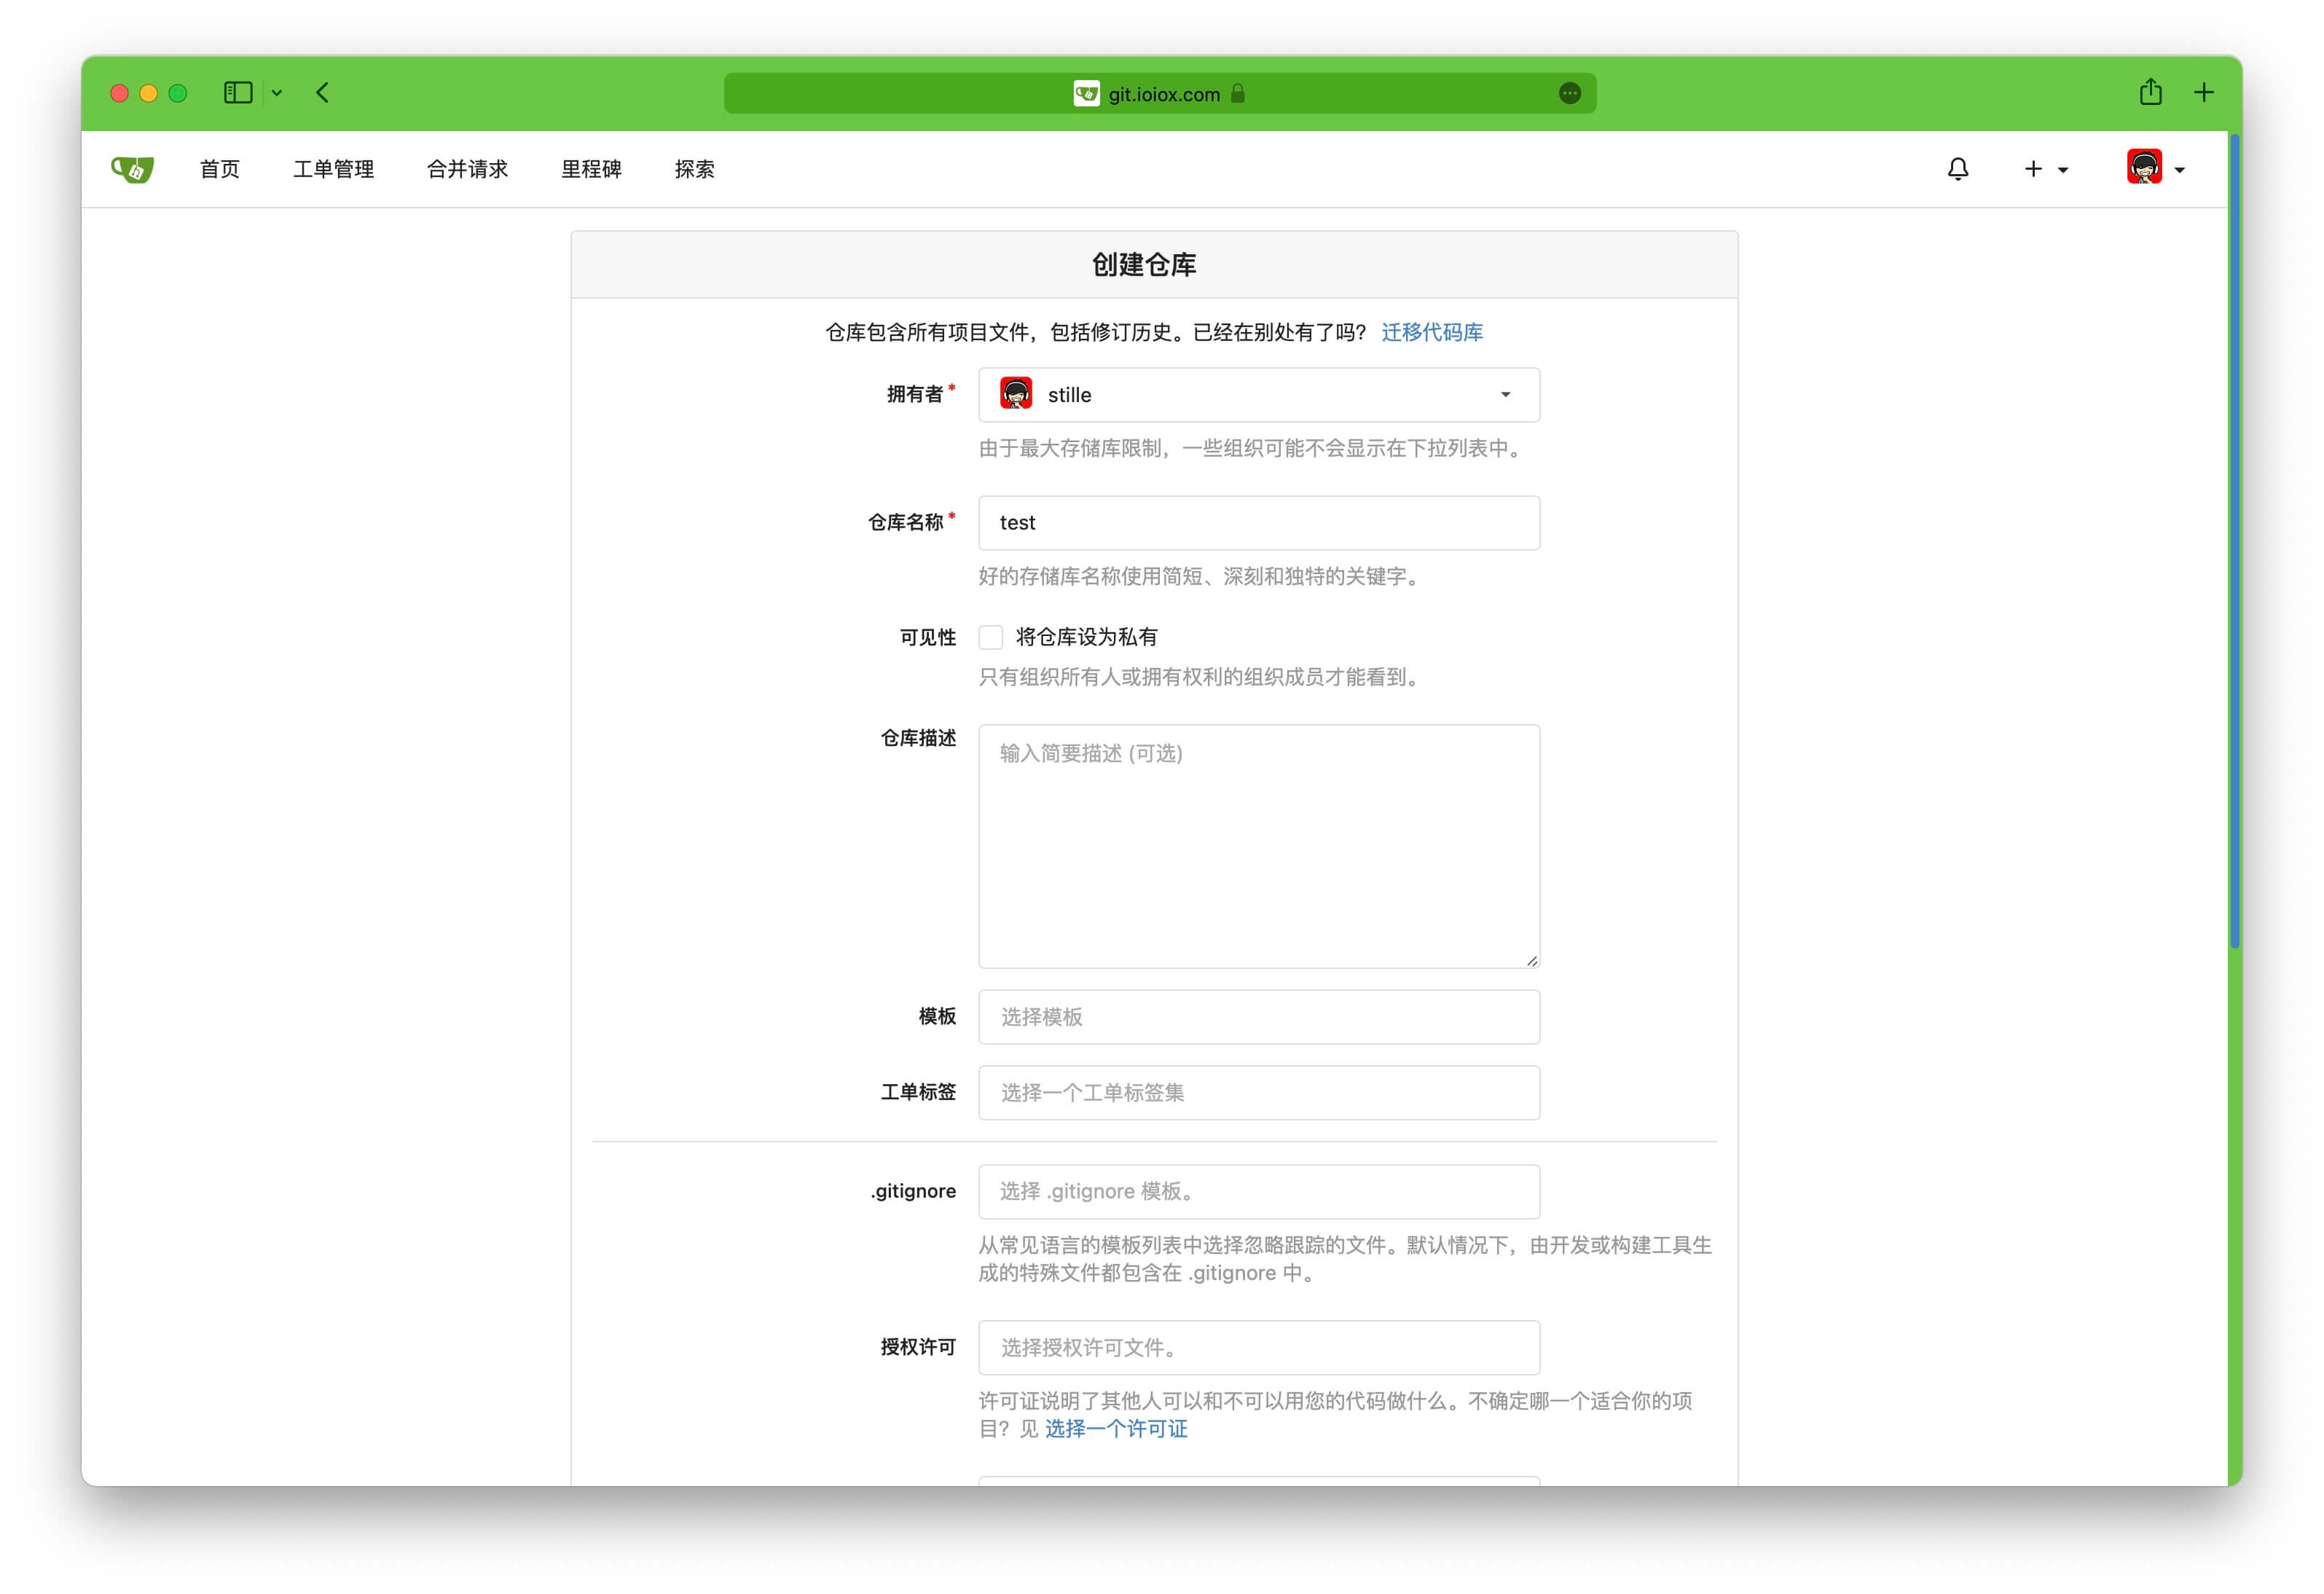Click the page options ellipsis in address bar
Image resolution: width=2324 pixels, height=1594 pixels.
1569,93
